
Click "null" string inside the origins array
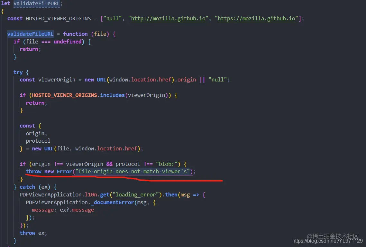[x=113, y=19]
